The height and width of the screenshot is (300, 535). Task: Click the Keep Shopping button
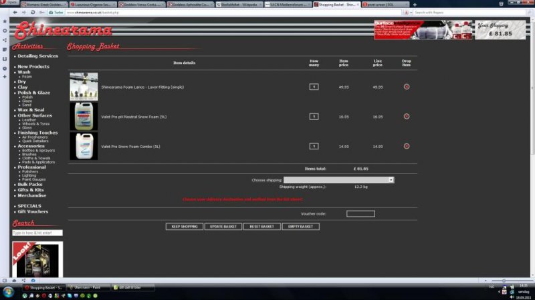tap(185, 227)
